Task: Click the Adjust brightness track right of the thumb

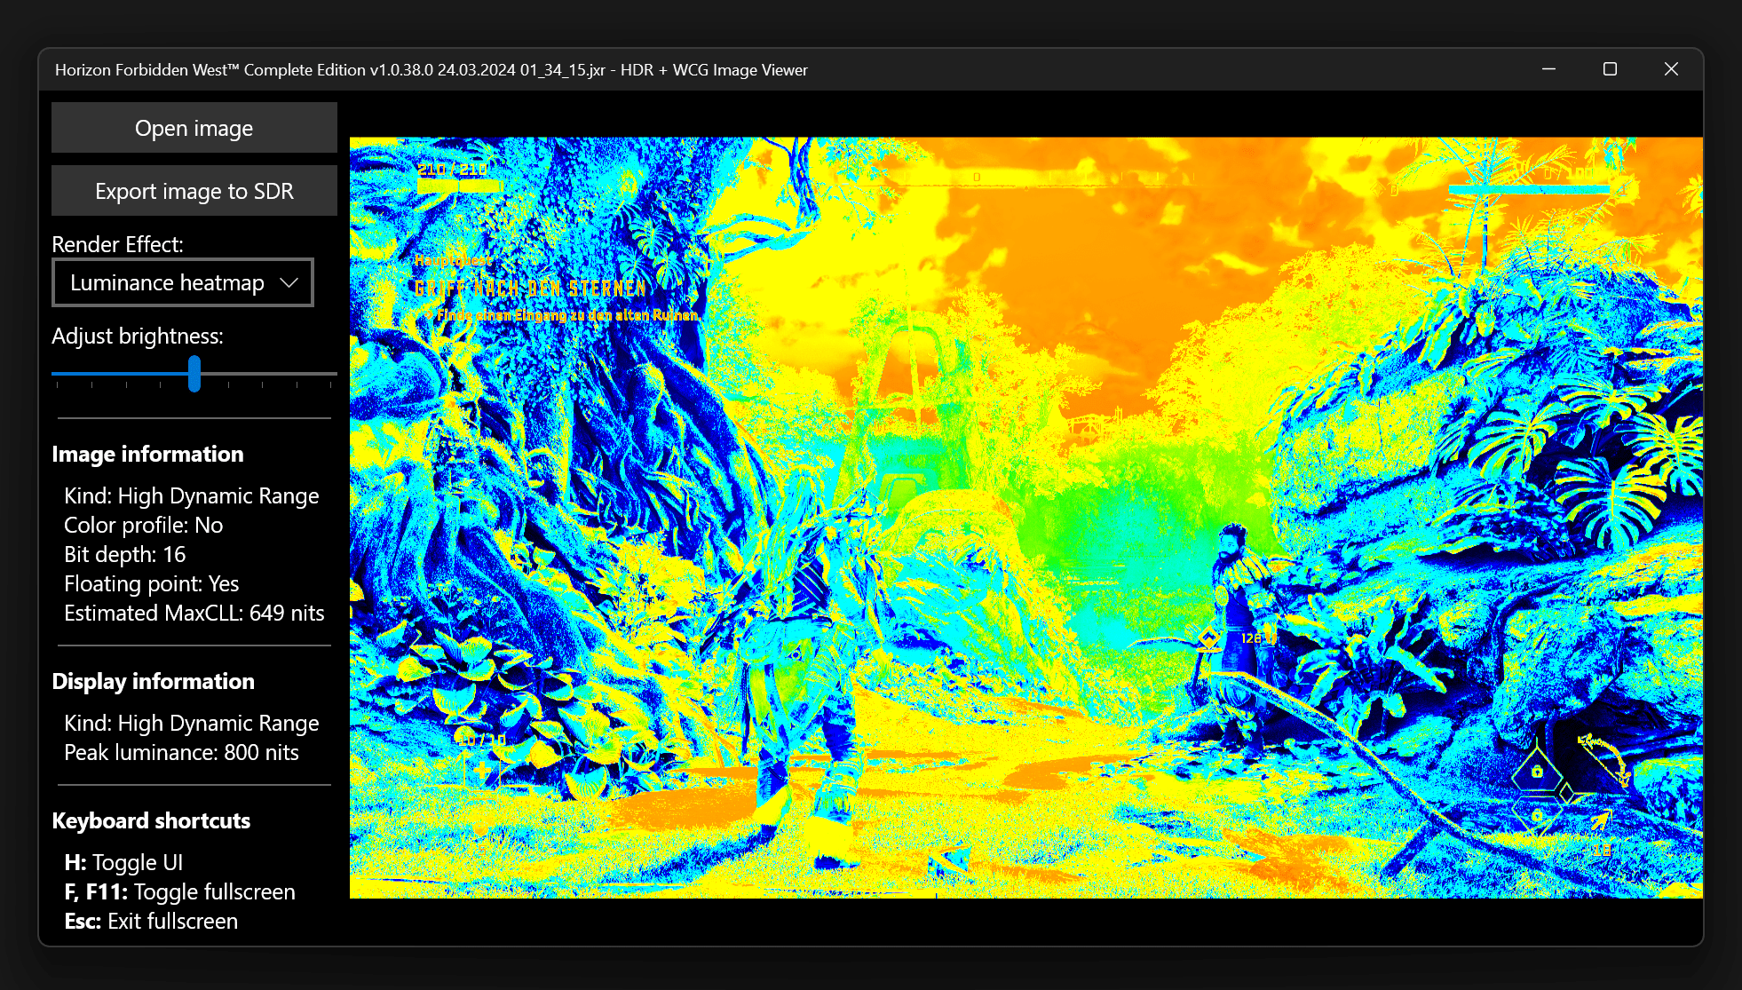Action: [x=268, y=374]
